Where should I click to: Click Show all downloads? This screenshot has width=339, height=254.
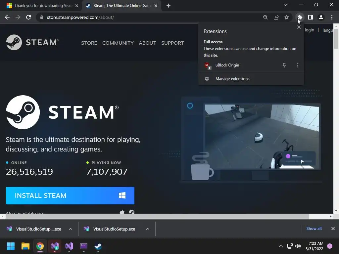[314, 229]
